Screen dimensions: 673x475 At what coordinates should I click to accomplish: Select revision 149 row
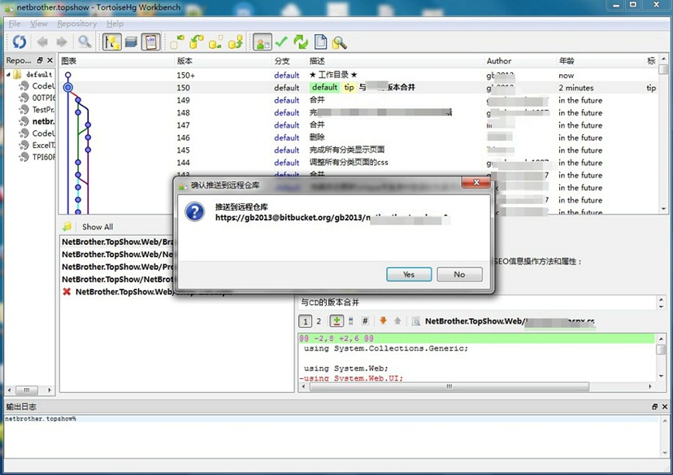tap(358, 100)
